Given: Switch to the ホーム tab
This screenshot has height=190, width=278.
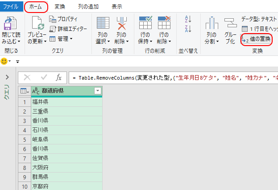Looking at the screenshot, I should (36, 7).
